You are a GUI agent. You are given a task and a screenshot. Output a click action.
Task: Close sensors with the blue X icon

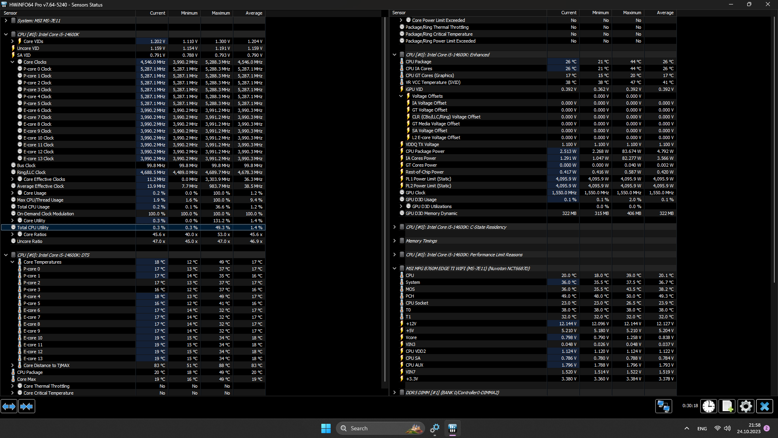[765, 406]
